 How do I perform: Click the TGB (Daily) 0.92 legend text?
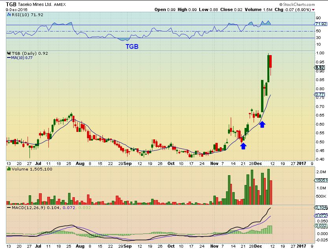pyautogui.click(x=30, y=53)
